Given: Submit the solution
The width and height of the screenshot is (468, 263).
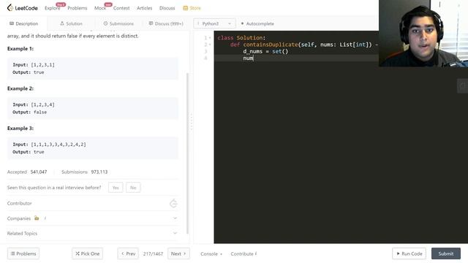Looking at the screenshot, I should point(446,254).
